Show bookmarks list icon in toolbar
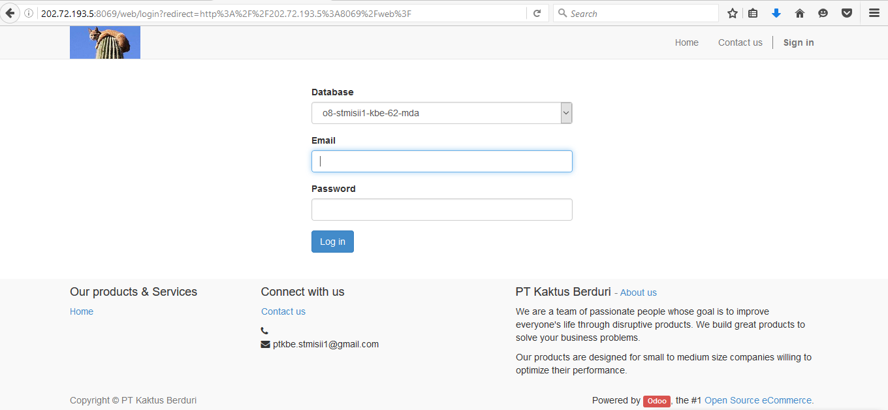This screenshot has height=410, width=888. coord(753,13)
